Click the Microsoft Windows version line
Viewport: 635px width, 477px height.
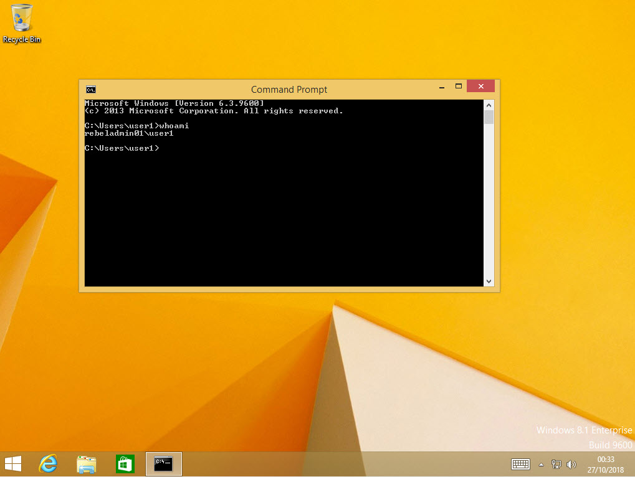(174, 103)
